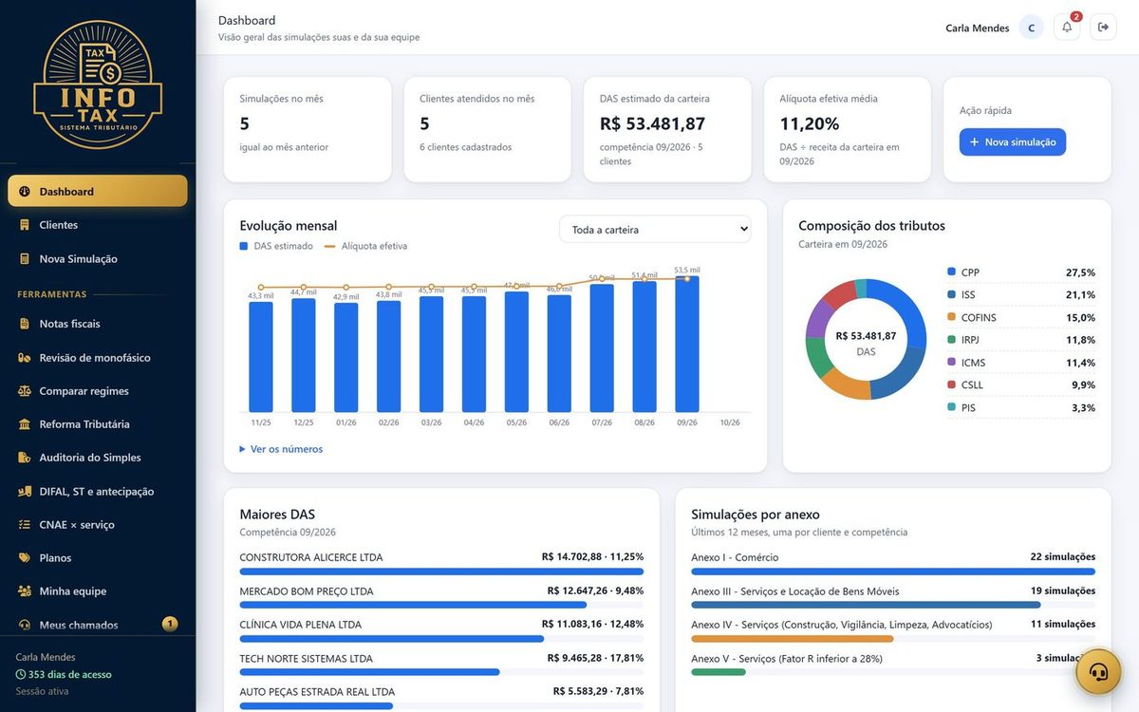The width and height of the screenshot is (1139, 712).
Task: Click the CPP blue legend swatch
Action: pyautogui.click(x=952, y=272)
